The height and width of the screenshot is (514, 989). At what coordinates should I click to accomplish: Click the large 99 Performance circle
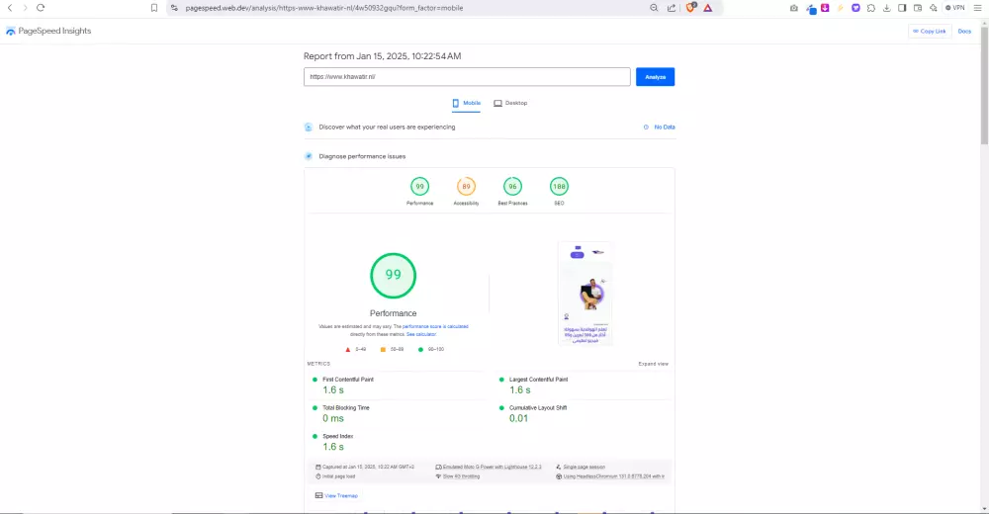point(393,276)
